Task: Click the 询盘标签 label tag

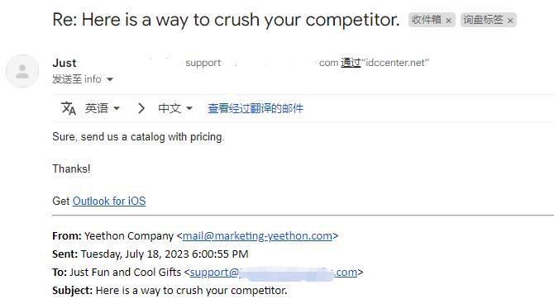Action: (483, 20)
